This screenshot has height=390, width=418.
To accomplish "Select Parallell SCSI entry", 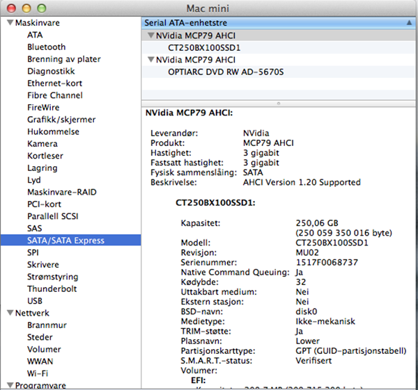I will click(x=53, y=216).
